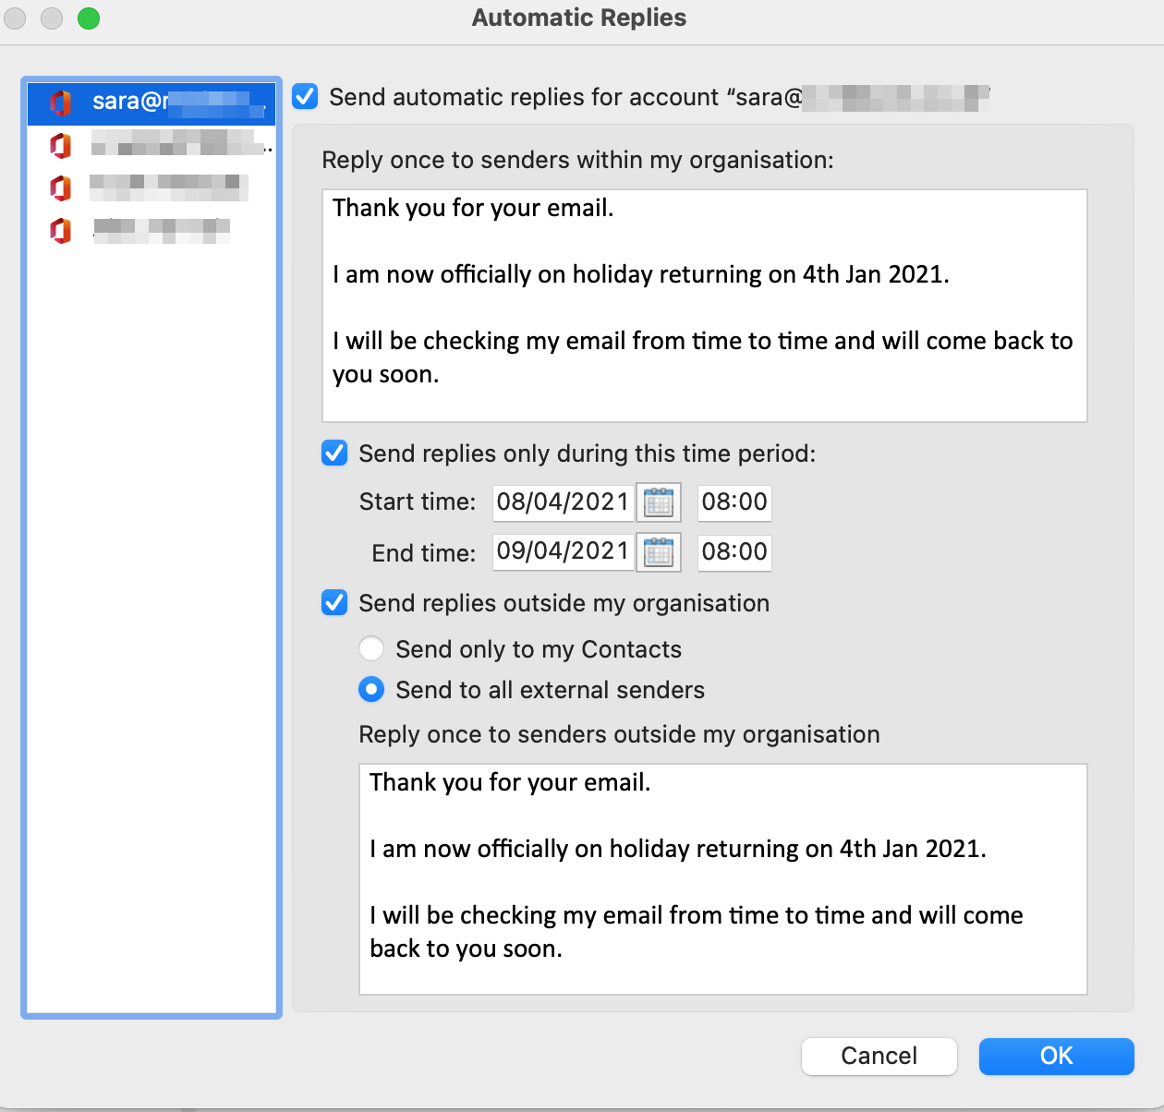Disable sending replies only during a time period
The image size is (1164, 1112).
point(333,453)
